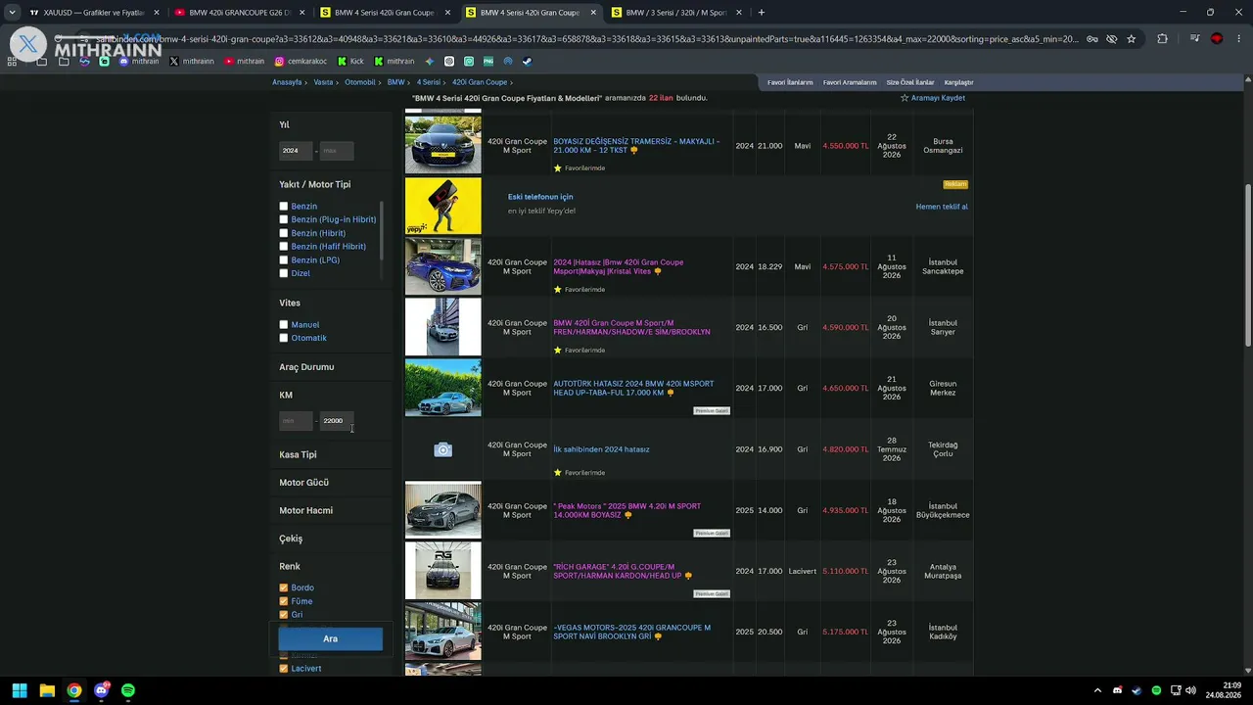This screenshot has height=705, width=1253.
Task: Show hidden system tray icons
Action: pyautogui.click(x=1097, y=690)
